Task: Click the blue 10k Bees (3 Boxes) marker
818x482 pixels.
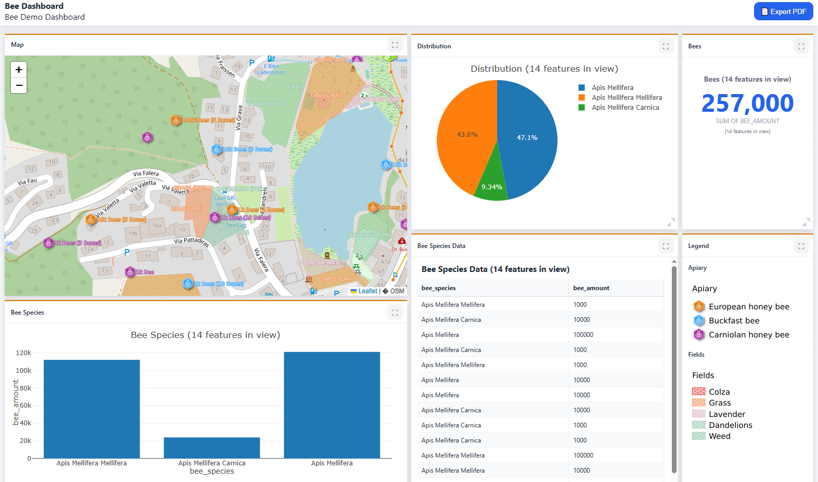Action: click(x=216, y=149)
